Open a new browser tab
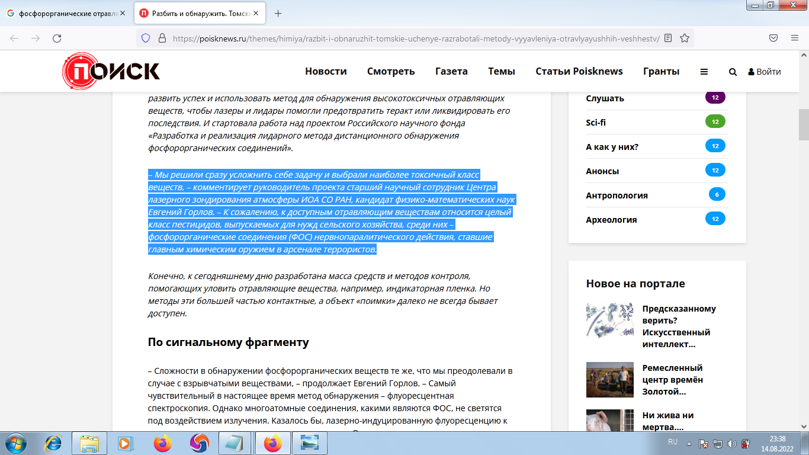The width and height of the screenshot is (809, 455). point(278,13)
